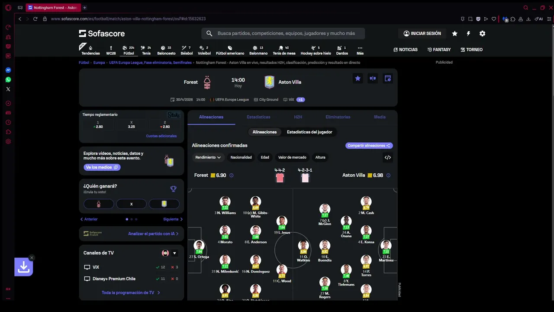Vote for Forest to win
The image size is (554, 312).
[x=99, y=204]
